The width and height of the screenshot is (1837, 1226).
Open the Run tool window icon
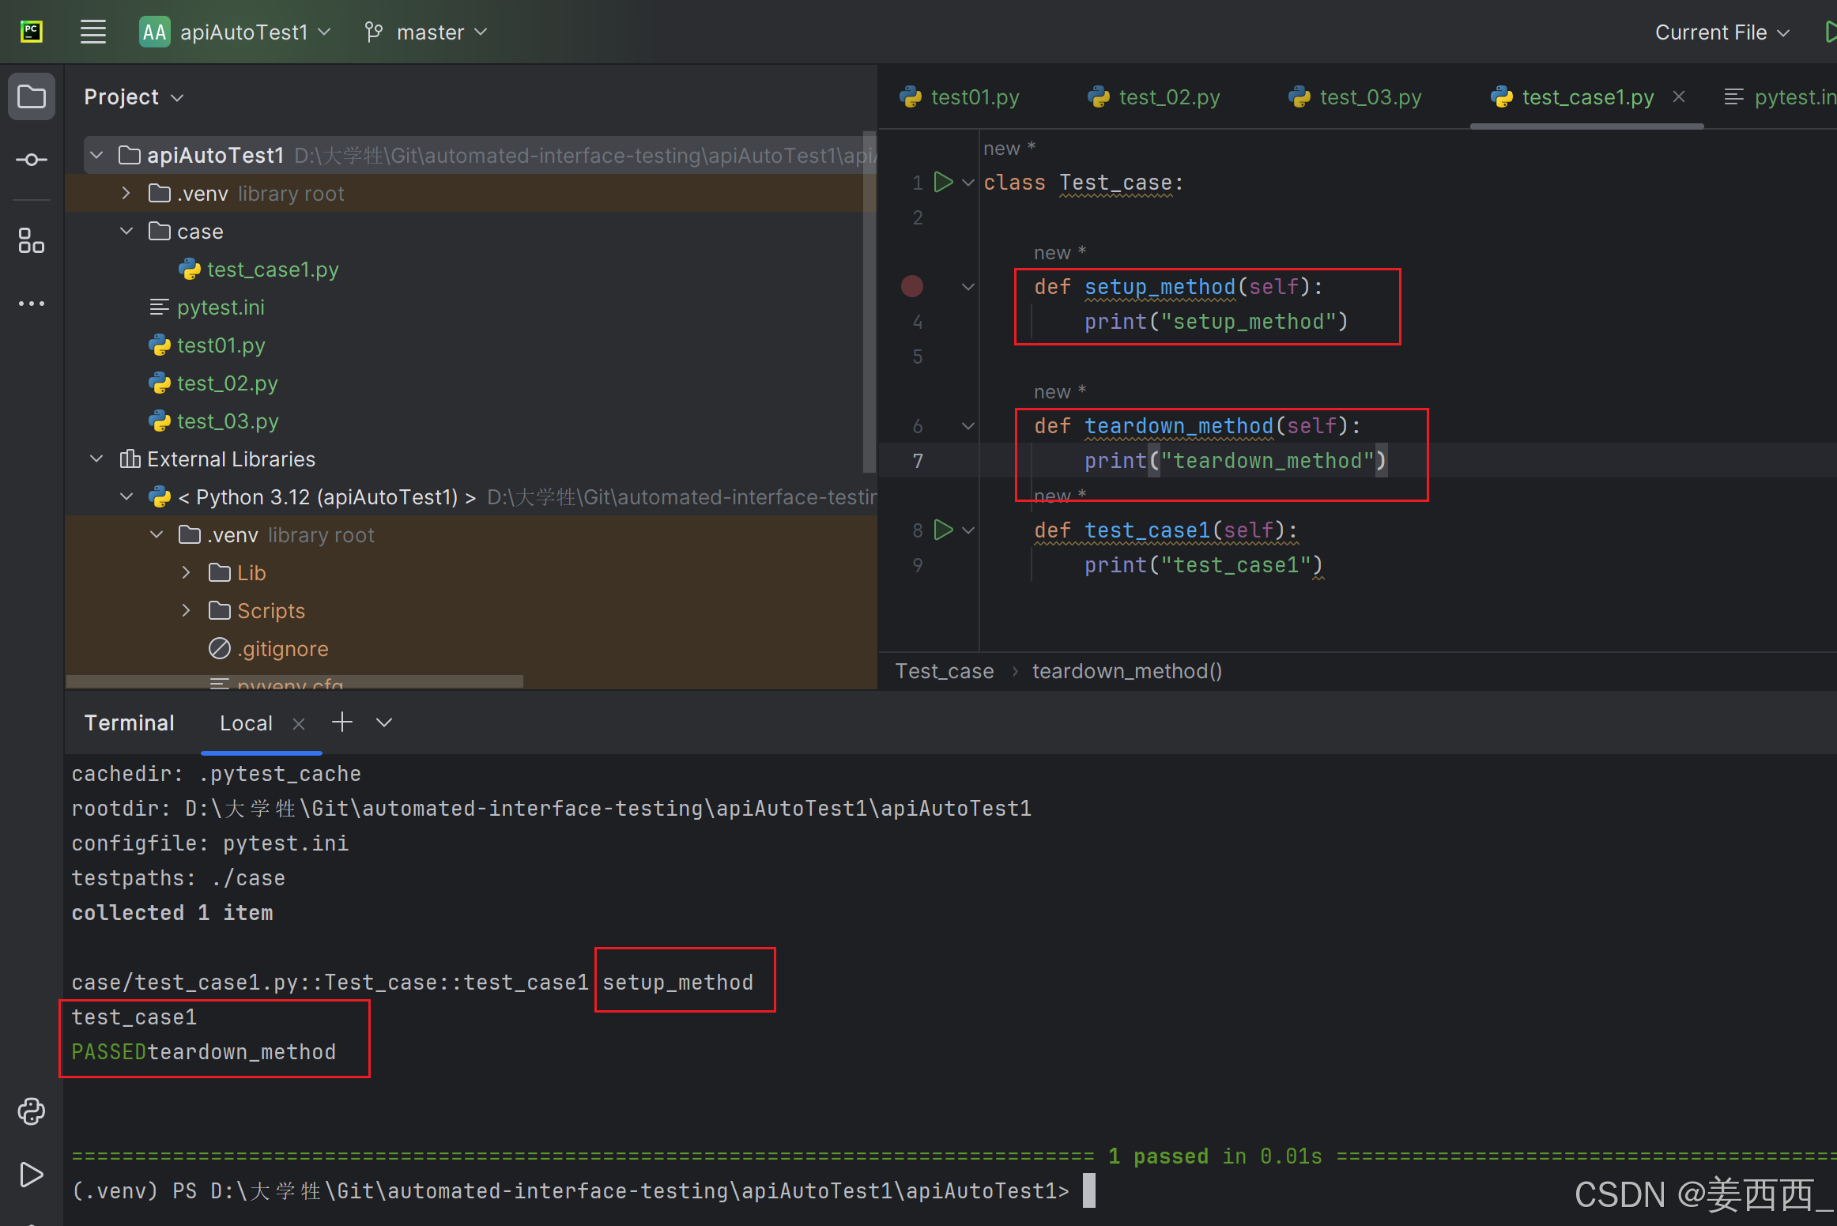[32, 1174]
